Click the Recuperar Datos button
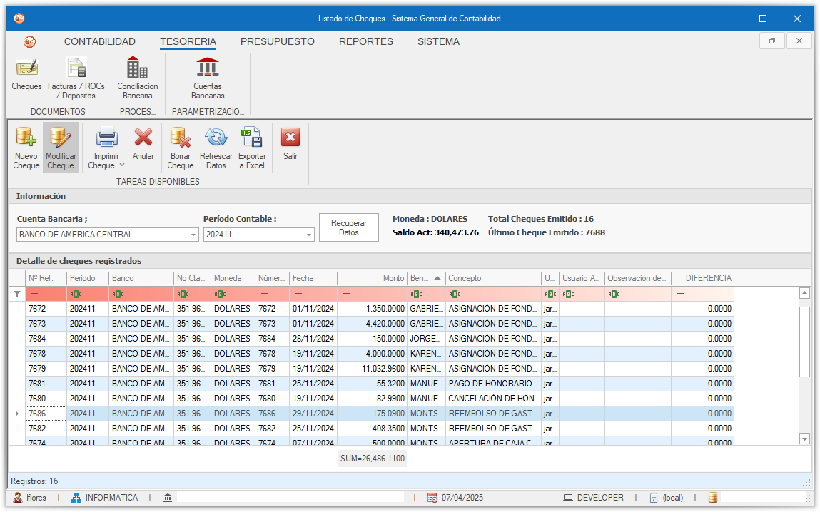This screenshot has width=820, height=512. [x=349, y=227]
